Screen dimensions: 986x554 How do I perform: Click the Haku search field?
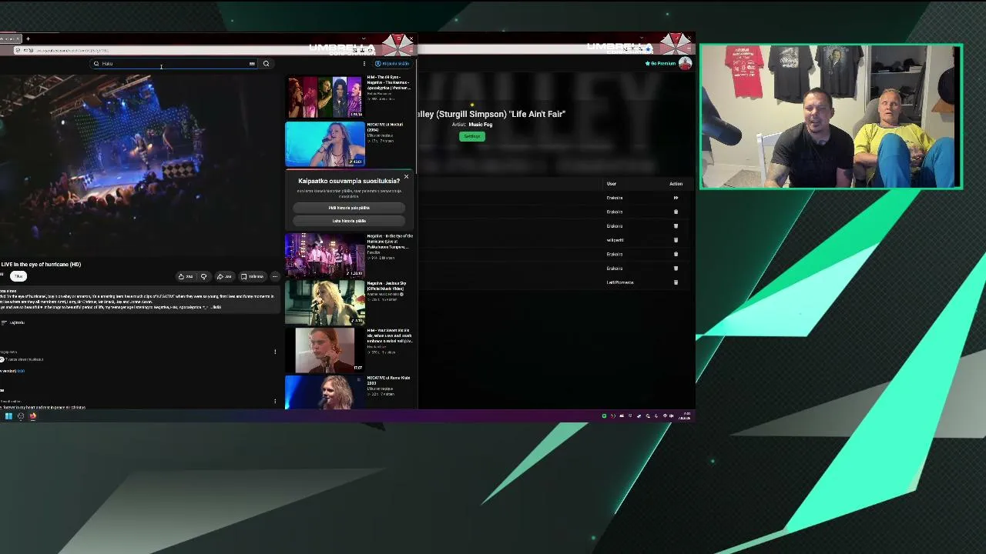(174, 64)
